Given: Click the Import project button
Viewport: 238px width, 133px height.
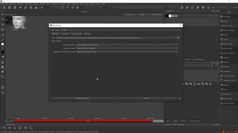Looking at the screenshot, I should pyautogui.click(x=71, y=118).
